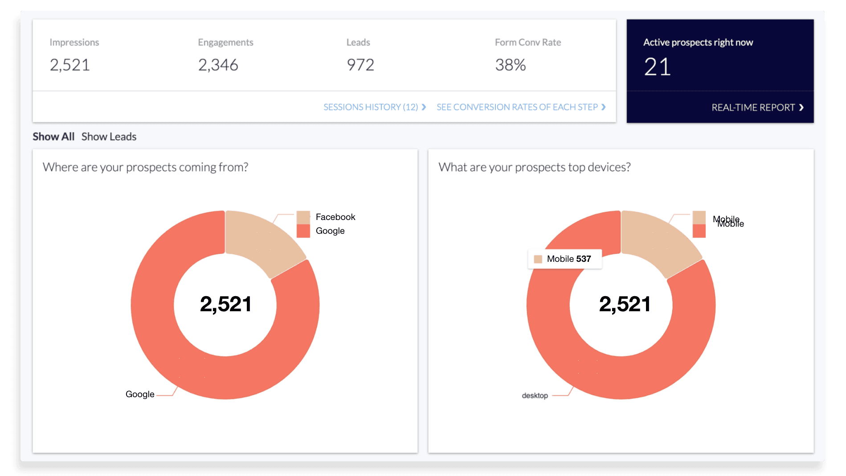Click the Facebook legend color swatch
846x476 pixels.
pyautogui.click(x=302, y=217)
